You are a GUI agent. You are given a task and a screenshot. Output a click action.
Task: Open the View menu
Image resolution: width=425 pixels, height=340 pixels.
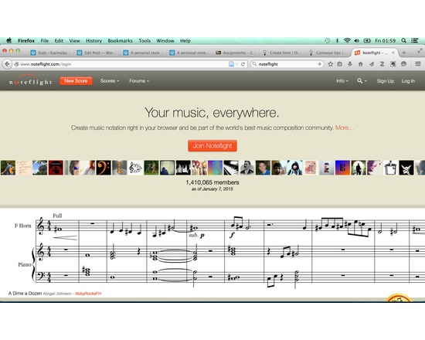74,41
